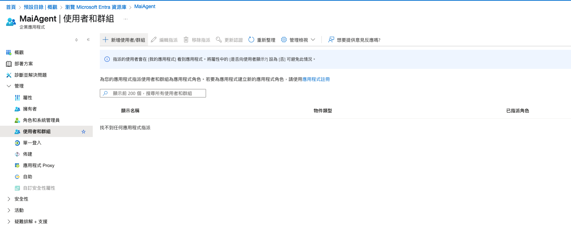The width and height of the screenshot is (571, 250).
Task: Sort by 顯示名稱 column header
Action: coord(130,111)
